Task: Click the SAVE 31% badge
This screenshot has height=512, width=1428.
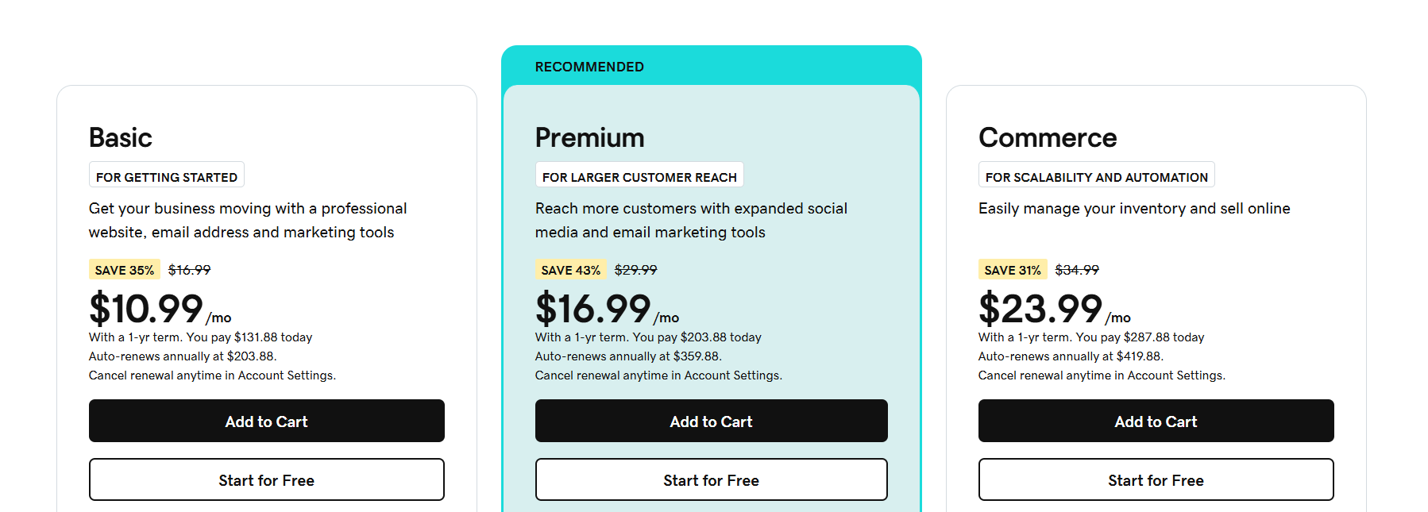Action: tap(1013, 270)
